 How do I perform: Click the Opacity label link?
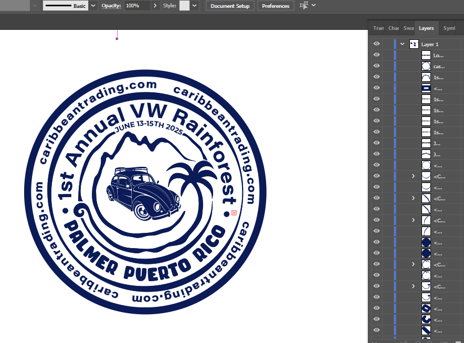pos(111,6)
